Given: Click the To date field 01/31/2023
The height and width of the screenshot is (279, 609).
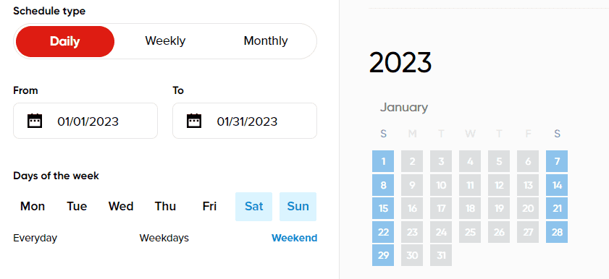Looking at the screenshot, I should point(245,121).
